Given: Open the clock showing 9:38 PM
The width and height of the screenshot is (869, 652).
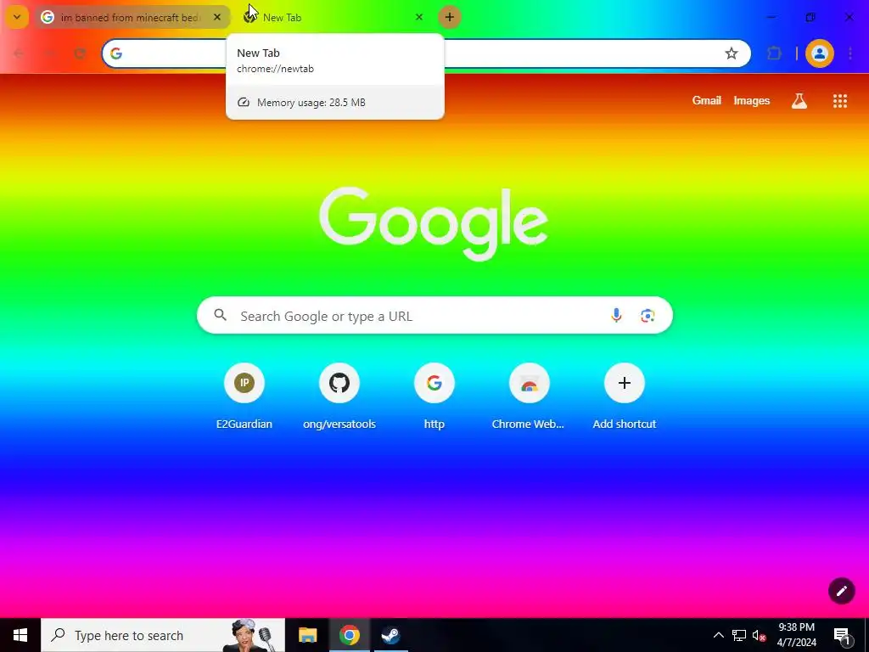Looking at the screenshot, I should pos(796,635).
